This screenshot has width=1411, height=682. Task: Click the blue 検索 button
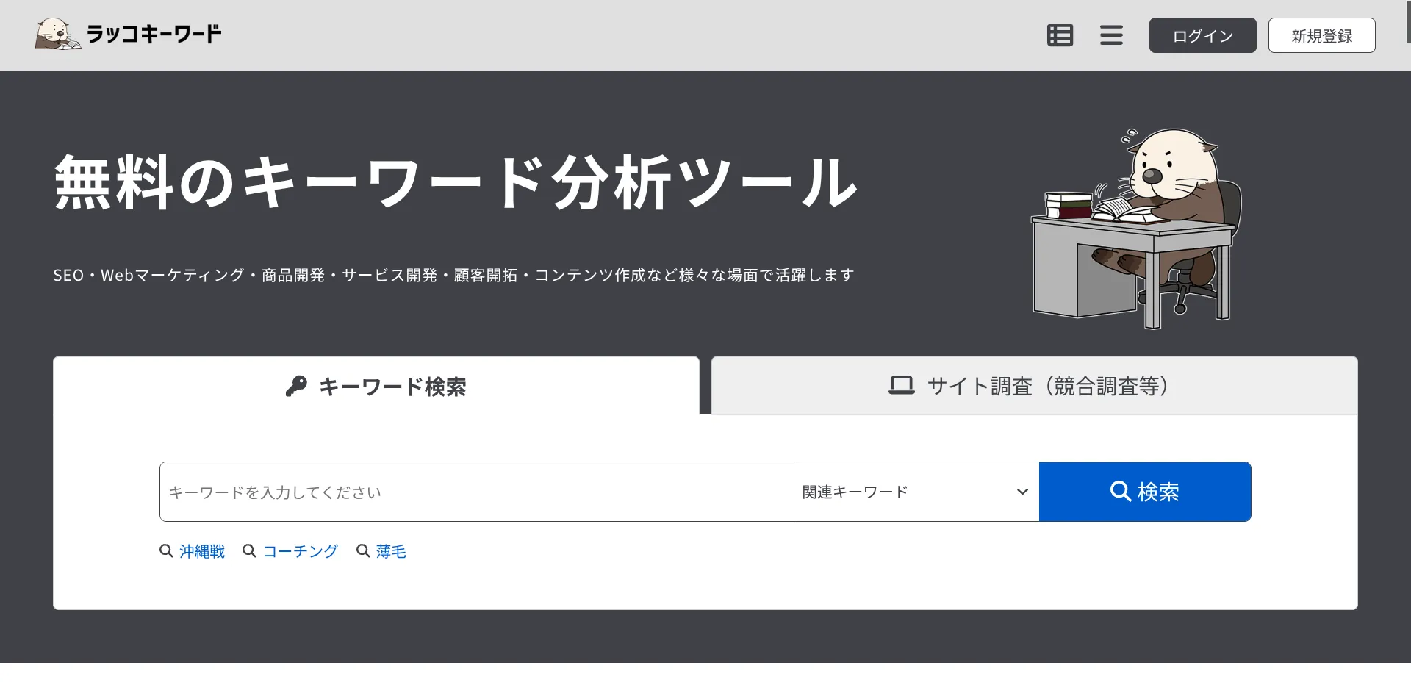click(1145, 492)
